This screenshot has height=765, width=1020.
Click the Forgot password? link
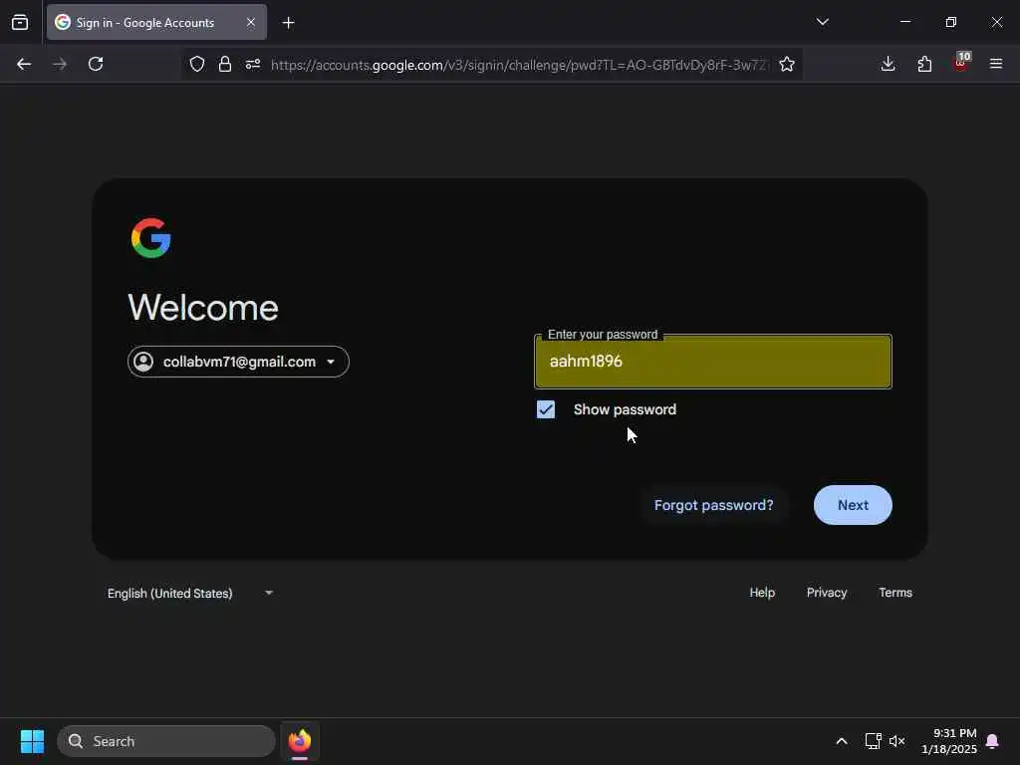[x=713, y=505]
